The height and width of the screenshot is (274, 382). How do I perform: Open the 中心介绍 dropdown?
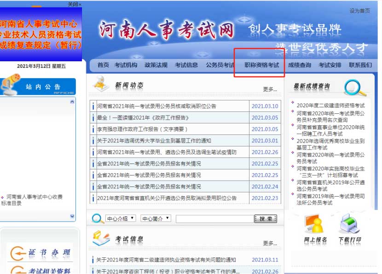pos(120,218)
